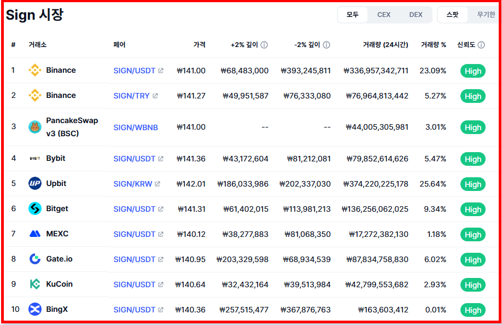Viewport: 502px width, 325px height.
Task: Click the High badge in the MEXC row
Action: pos(473,234)
